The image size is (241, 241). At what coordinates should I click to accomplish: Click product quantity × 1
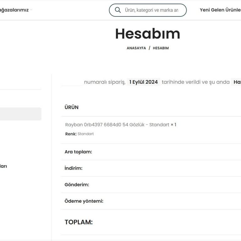pyautogui.click(x=173, y=125)
